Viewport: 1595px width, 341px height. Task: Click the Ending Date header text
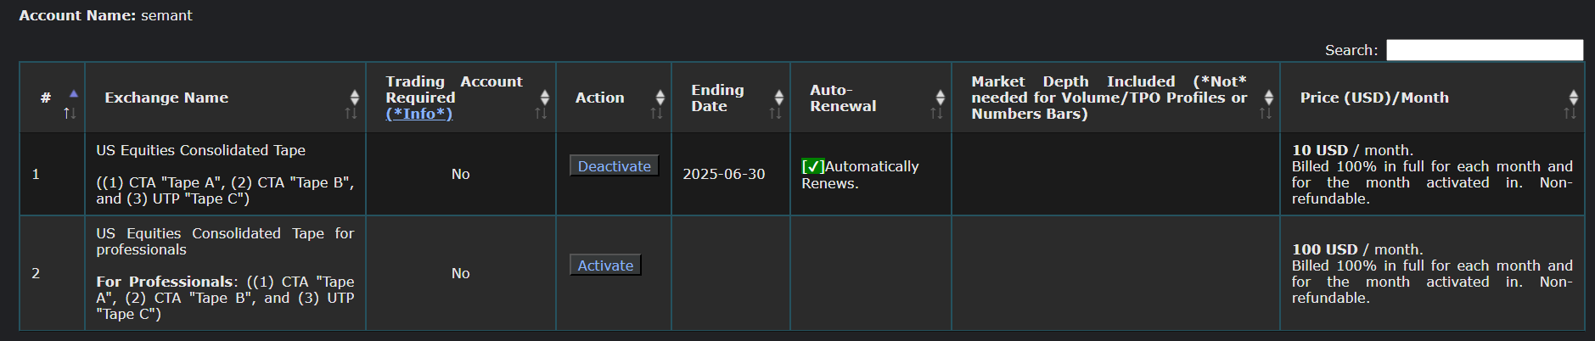[716, 98]
